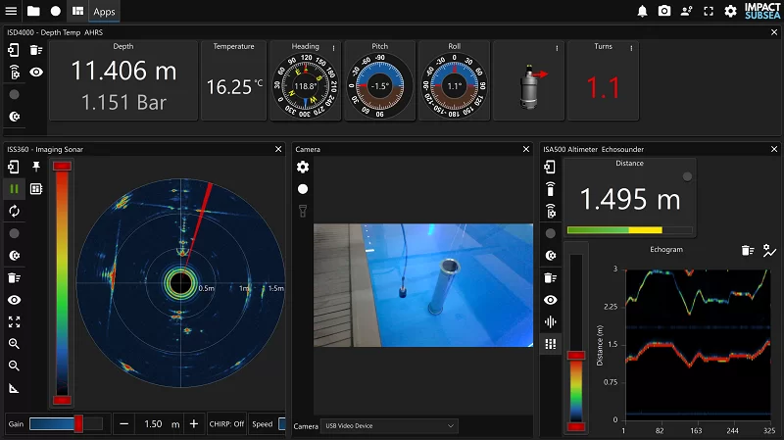
Task: Click the Speed control label
Action: [262, 424]
